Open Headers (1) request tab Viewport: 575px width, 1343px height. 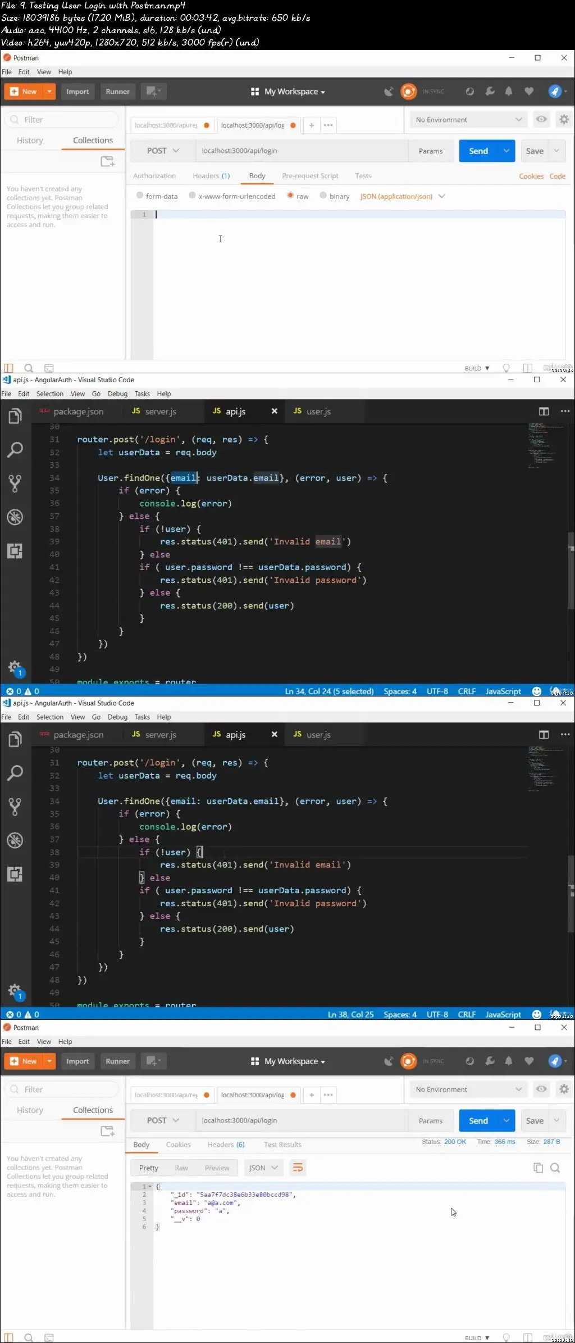coord(211,176)
